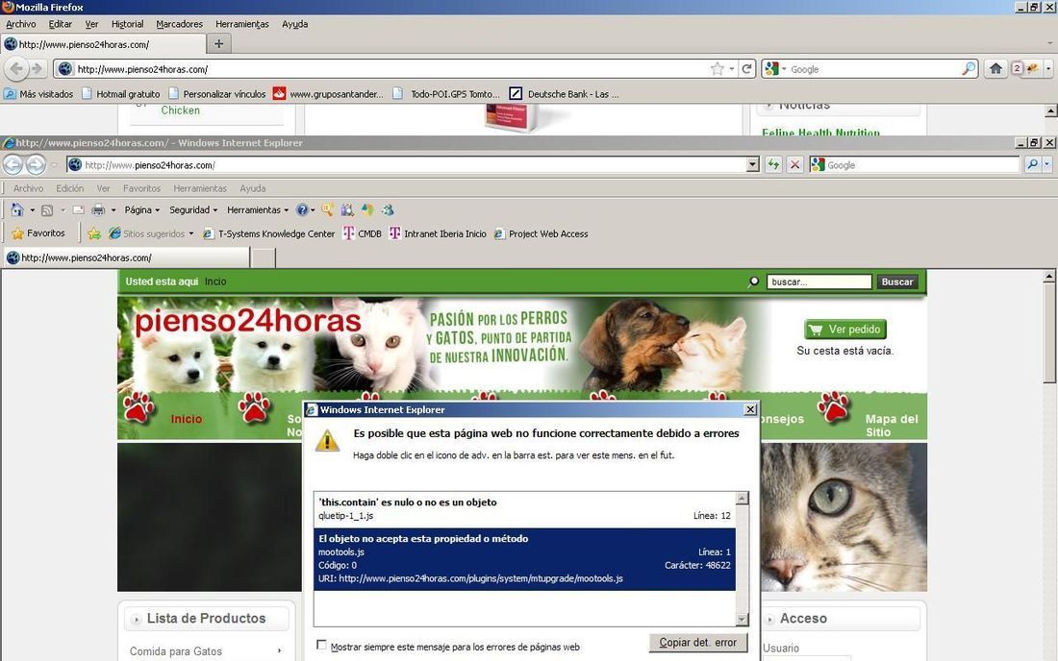The image size is (1058, 661).
Task: Select IE pienso24horas tab
Action: pyautogui.click(x=126, y=257)
